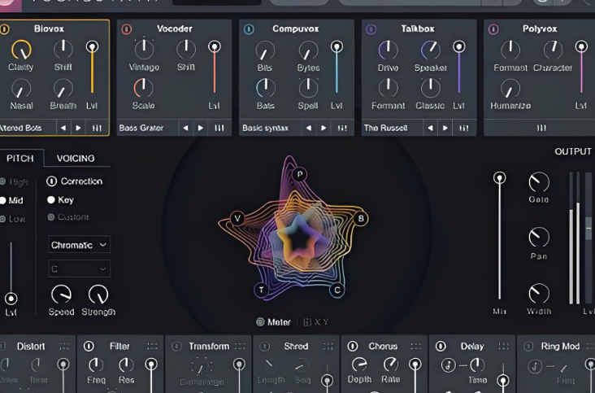Image resolution: width=595 pixels, height=393 pixels.
Task: Open Talkbox preset browser next to The Russell
Action: (x=463, y=128)
